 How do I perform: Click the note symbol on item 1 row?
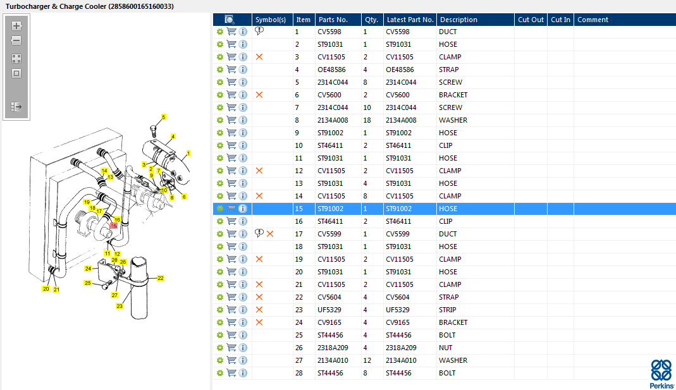pyautogui.click(x=259, y=31)
